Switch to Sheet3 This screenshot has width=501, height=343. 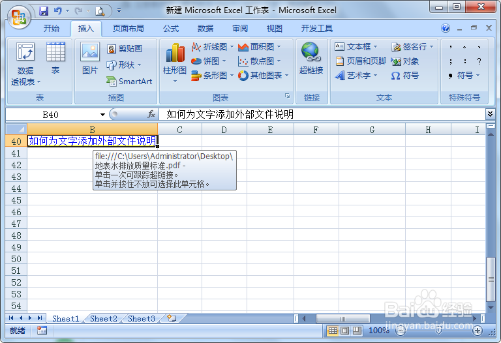pos(141,318)
